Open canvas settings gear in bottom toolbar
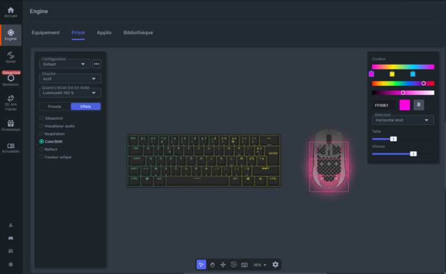446x274 pixels. tap(275, 265)
